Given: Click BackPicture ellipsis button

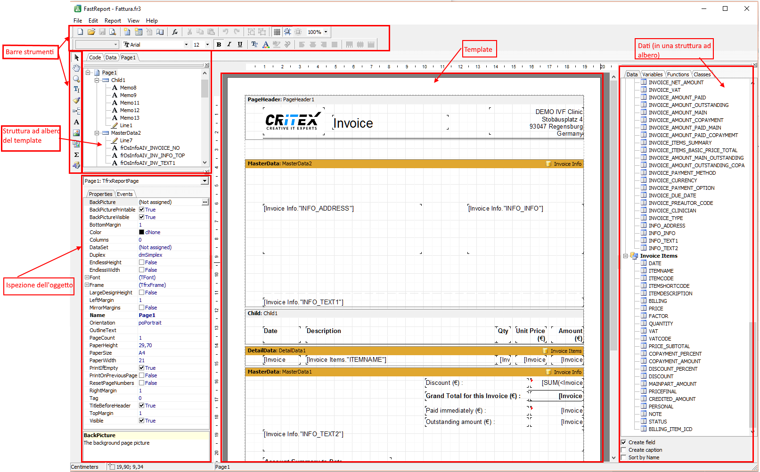Looking at the screenshot, I should [x=205, y=202].
